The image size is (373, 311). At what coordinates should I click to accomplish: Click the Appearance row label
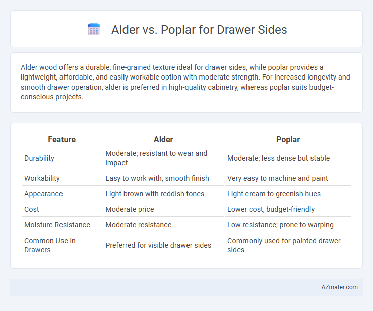pos(43,194)
